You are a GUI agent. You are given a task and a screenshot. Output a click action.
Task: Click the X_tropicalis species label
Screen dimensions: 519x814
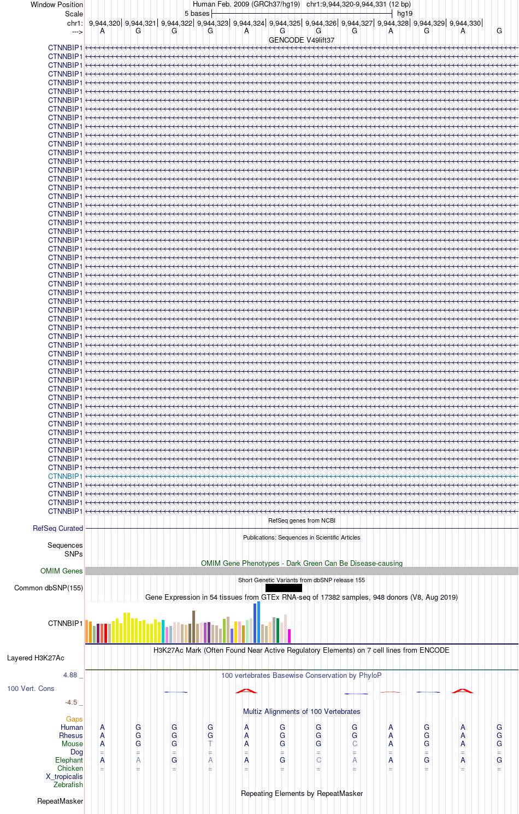click(64, 776)
